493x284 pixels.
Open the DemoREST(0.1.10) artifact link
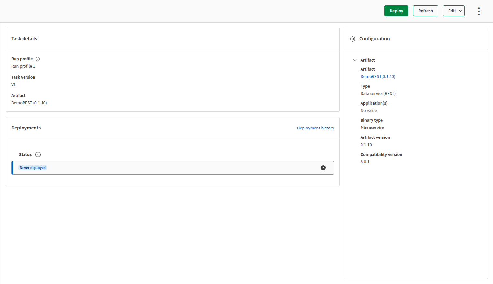click(378, 77)
